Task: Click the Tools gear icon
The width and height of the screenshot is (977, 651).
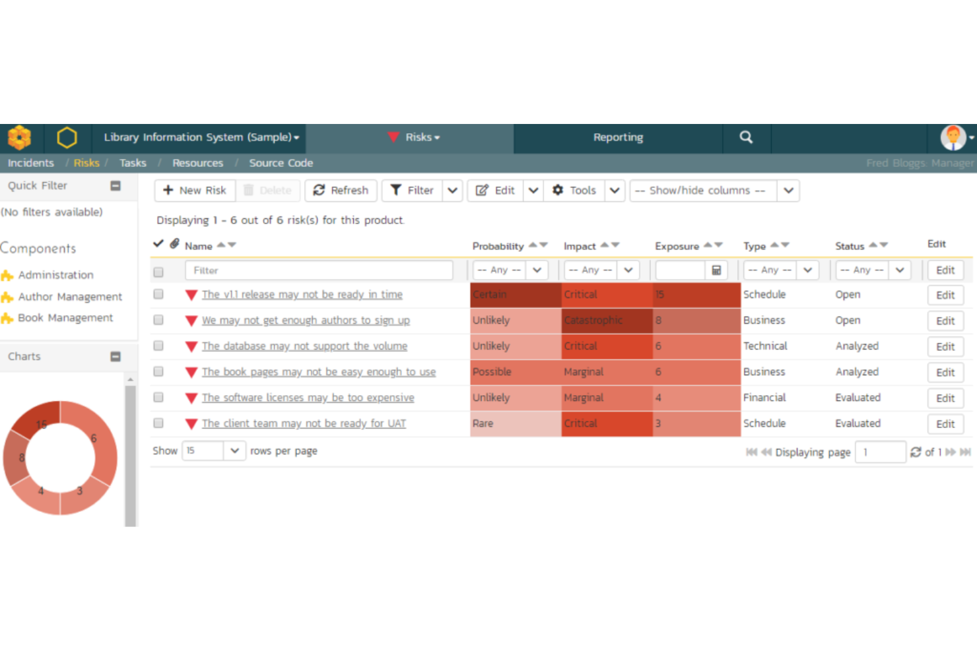Action: tap(558, 190)
